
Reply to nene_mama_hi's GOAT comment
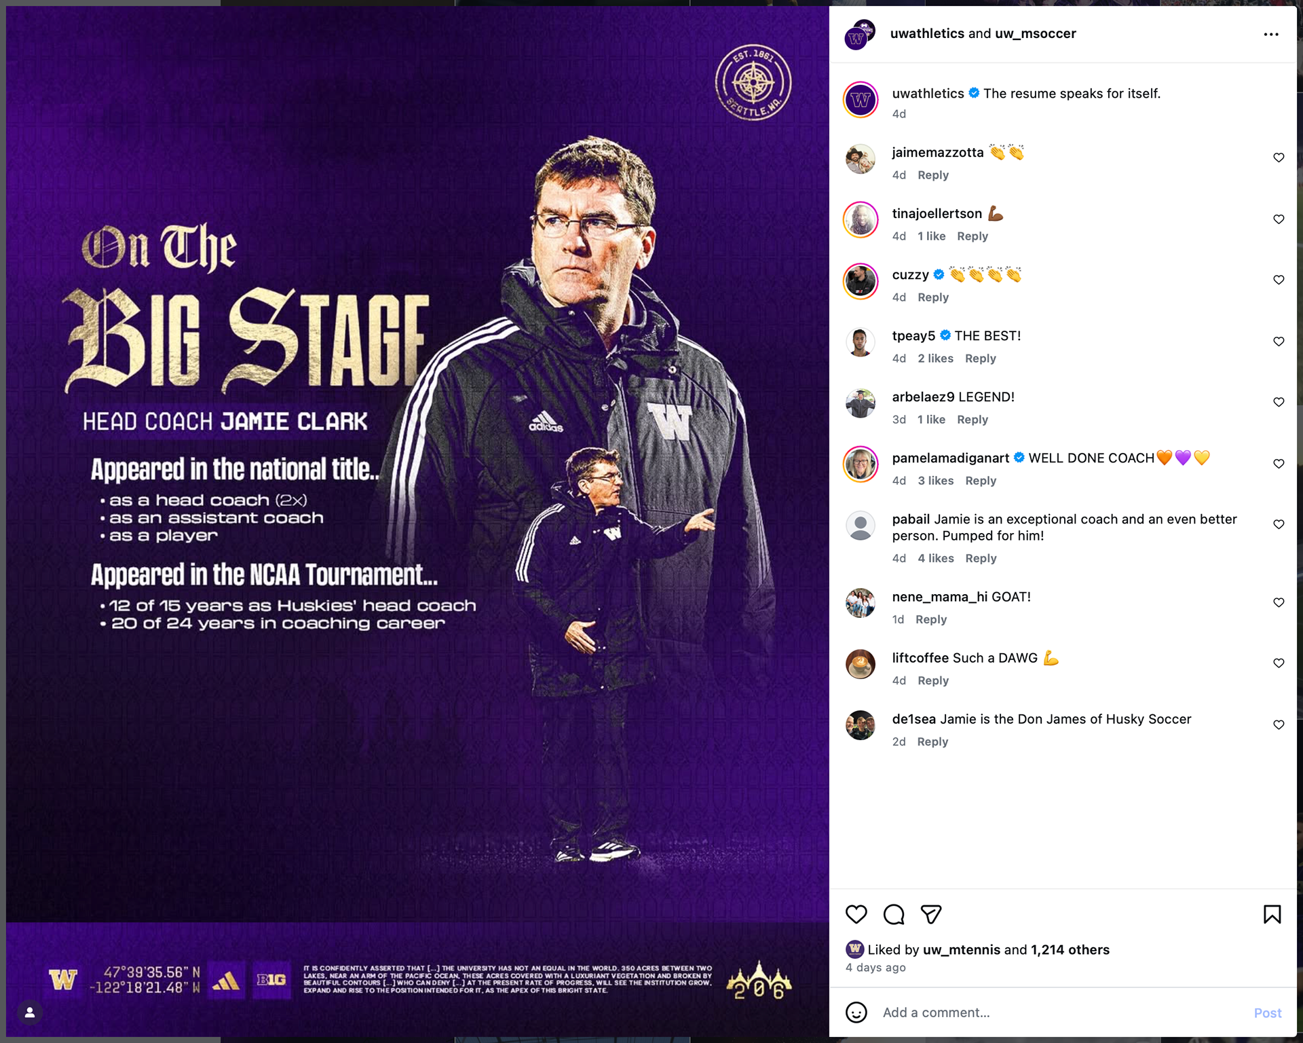pyautogui.click(x=931, y=619)
